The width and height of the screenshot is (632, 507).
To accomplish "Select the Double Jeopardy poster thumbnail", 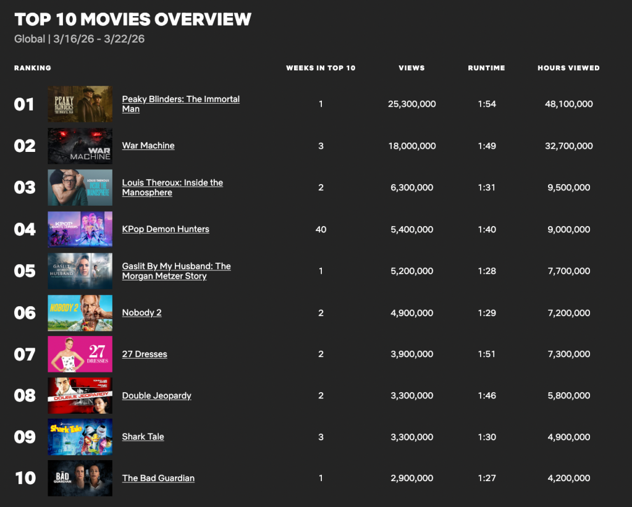I will (80, 395).
